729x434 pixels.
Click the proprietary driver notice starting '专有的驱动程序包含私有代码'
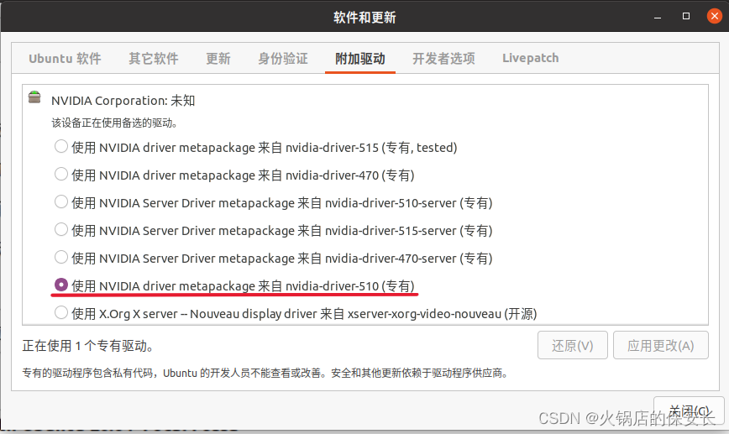pyautogui.click(x=265, y=373)
